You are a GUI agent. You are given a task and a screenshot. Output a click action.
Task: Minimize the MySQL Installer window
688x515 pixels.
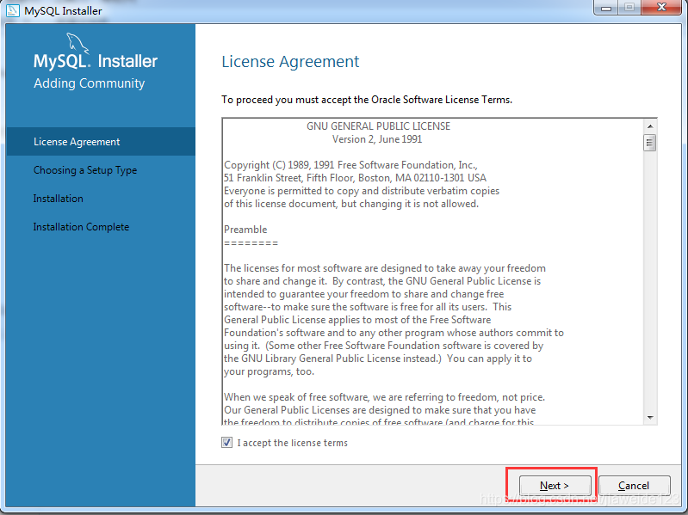click(606, 8)
